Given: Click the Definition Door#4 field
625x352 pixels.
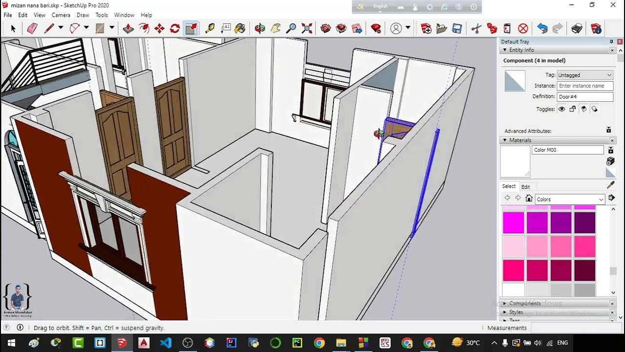Looking at the screenshot, I should [x=585, y=97].
